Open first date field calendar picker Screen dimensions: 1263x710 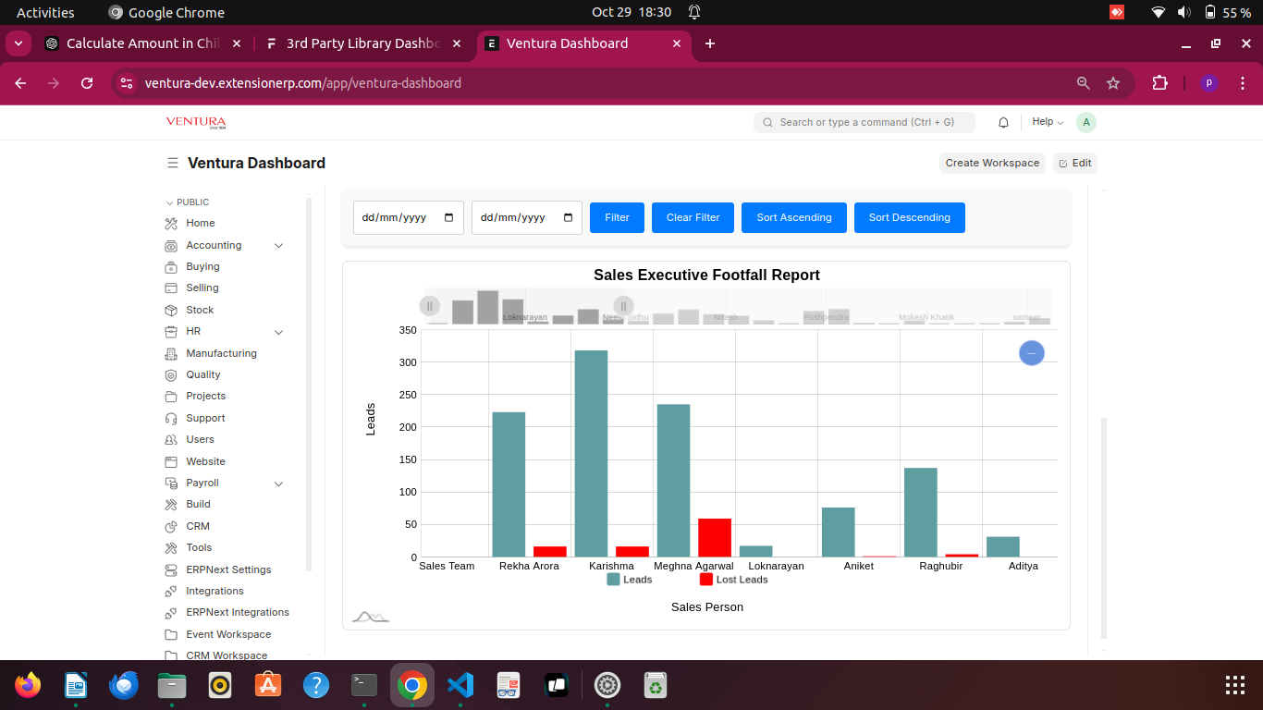(449, 217)
